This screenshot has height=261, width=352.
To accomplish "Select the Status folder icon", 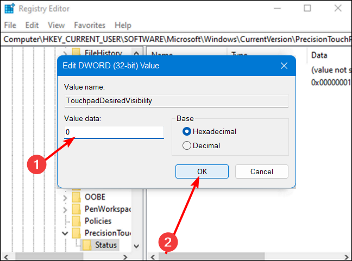I will [x=86, y=245].
